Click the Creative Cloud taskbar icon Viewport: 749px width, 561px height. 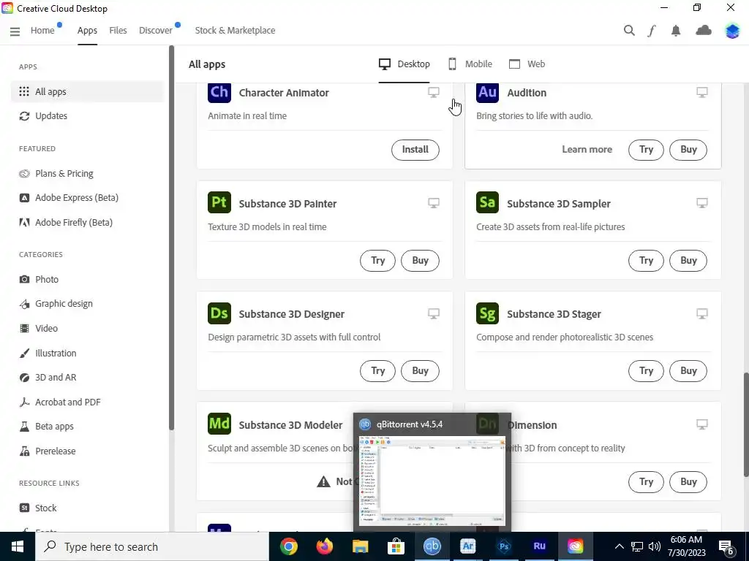point(575,546)
